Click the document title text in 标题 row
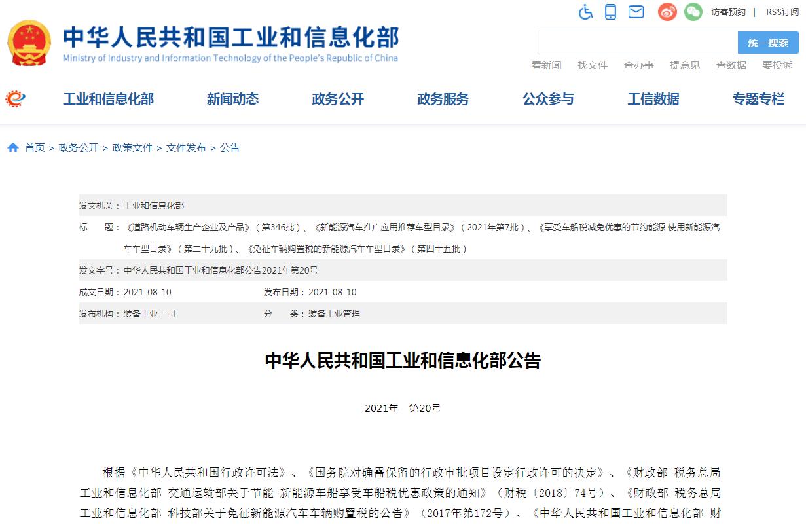 422,238
